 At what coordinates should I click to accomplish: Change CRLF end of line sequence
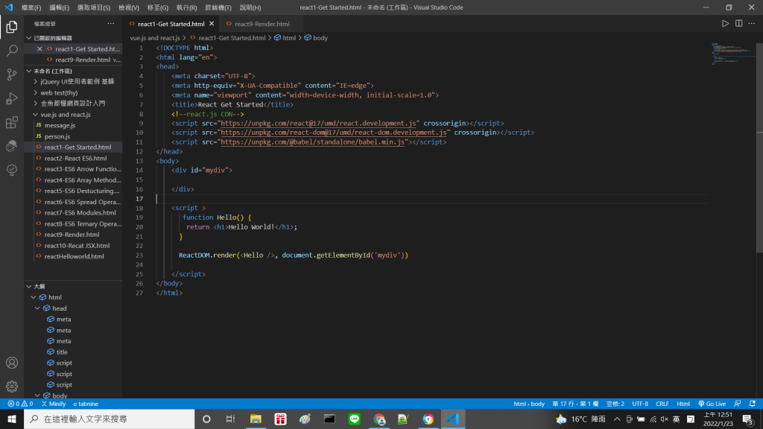pos(662,404)
